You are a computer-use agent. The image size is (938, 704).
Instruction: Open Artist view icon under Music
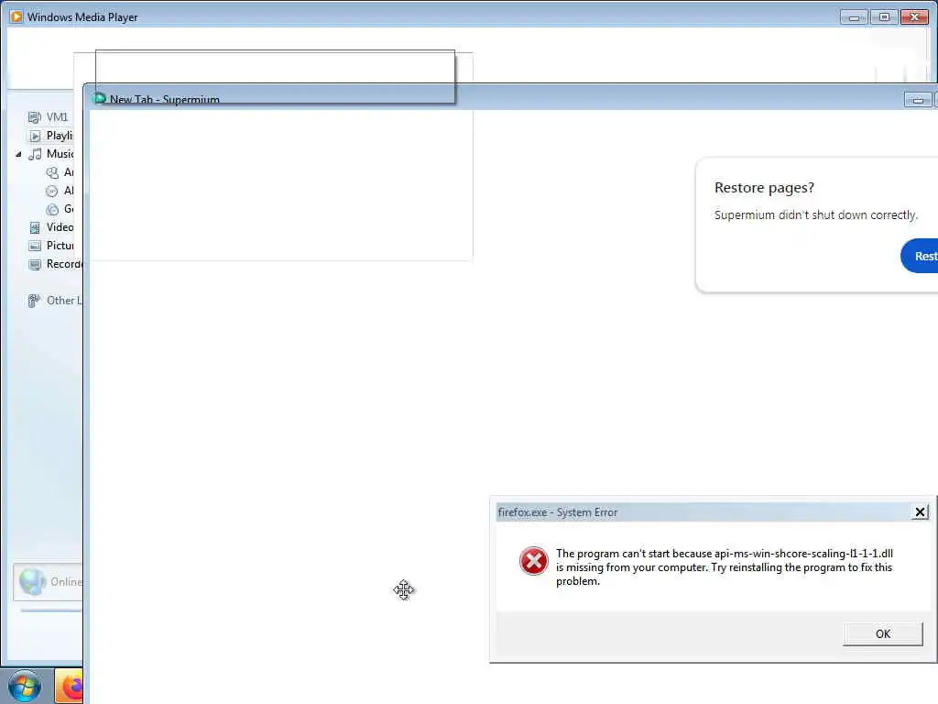pyautogui.click(x=52, y=172)
